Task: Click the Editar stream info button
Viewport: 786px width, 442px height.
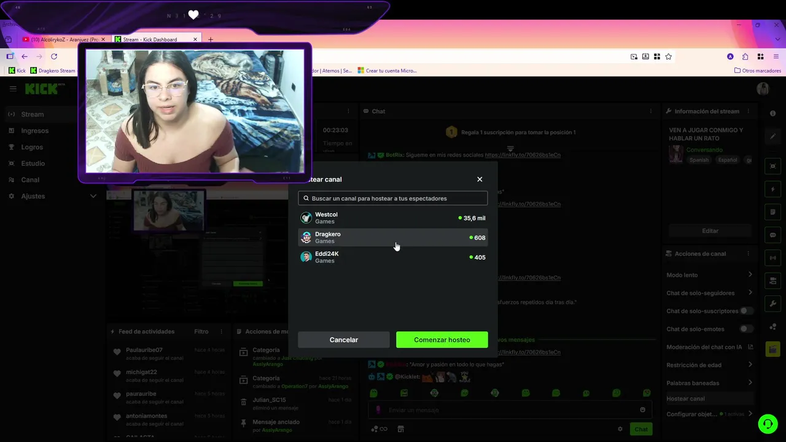Action: tap(710, 231)
